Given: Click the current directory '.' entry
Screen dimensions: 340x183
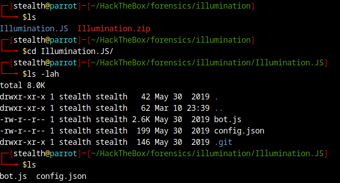Looking at the screenshot, I should [216, 97].
